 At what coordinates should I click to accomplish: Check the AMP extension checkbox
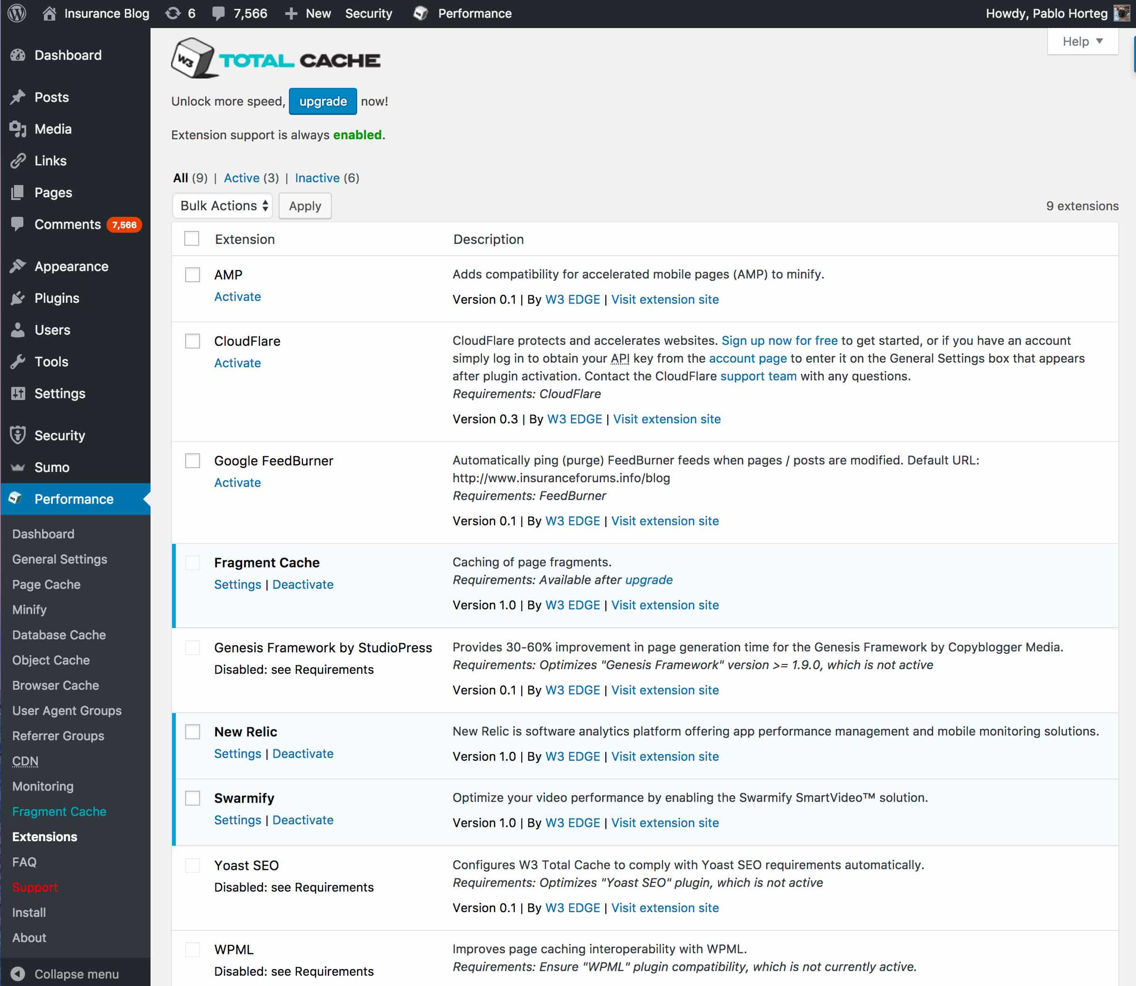pos(193,275)
